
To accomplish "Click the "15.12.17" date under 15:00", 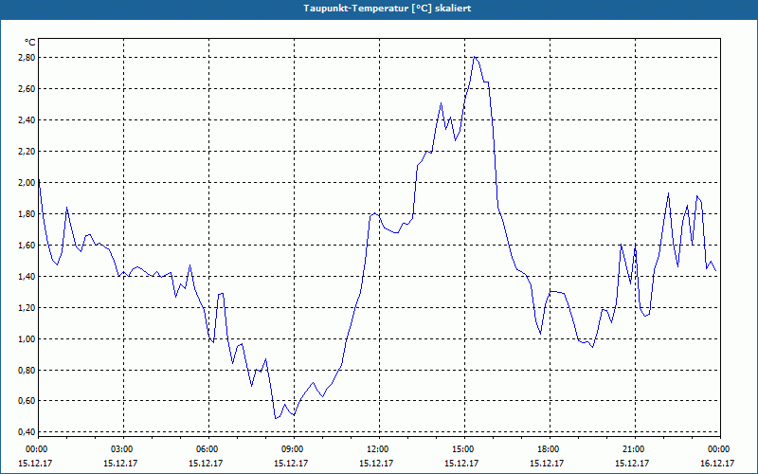I will (x=461, y=463).
